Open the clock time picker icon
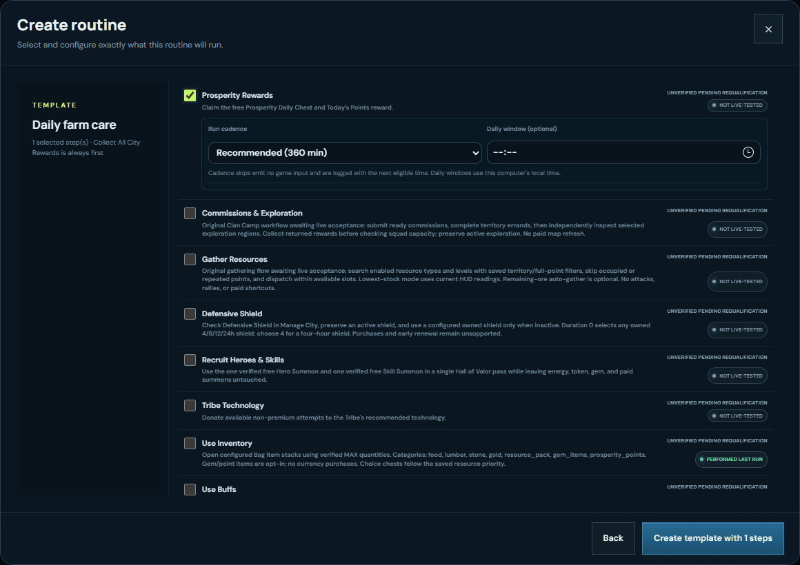 click(x=748, y=152)
